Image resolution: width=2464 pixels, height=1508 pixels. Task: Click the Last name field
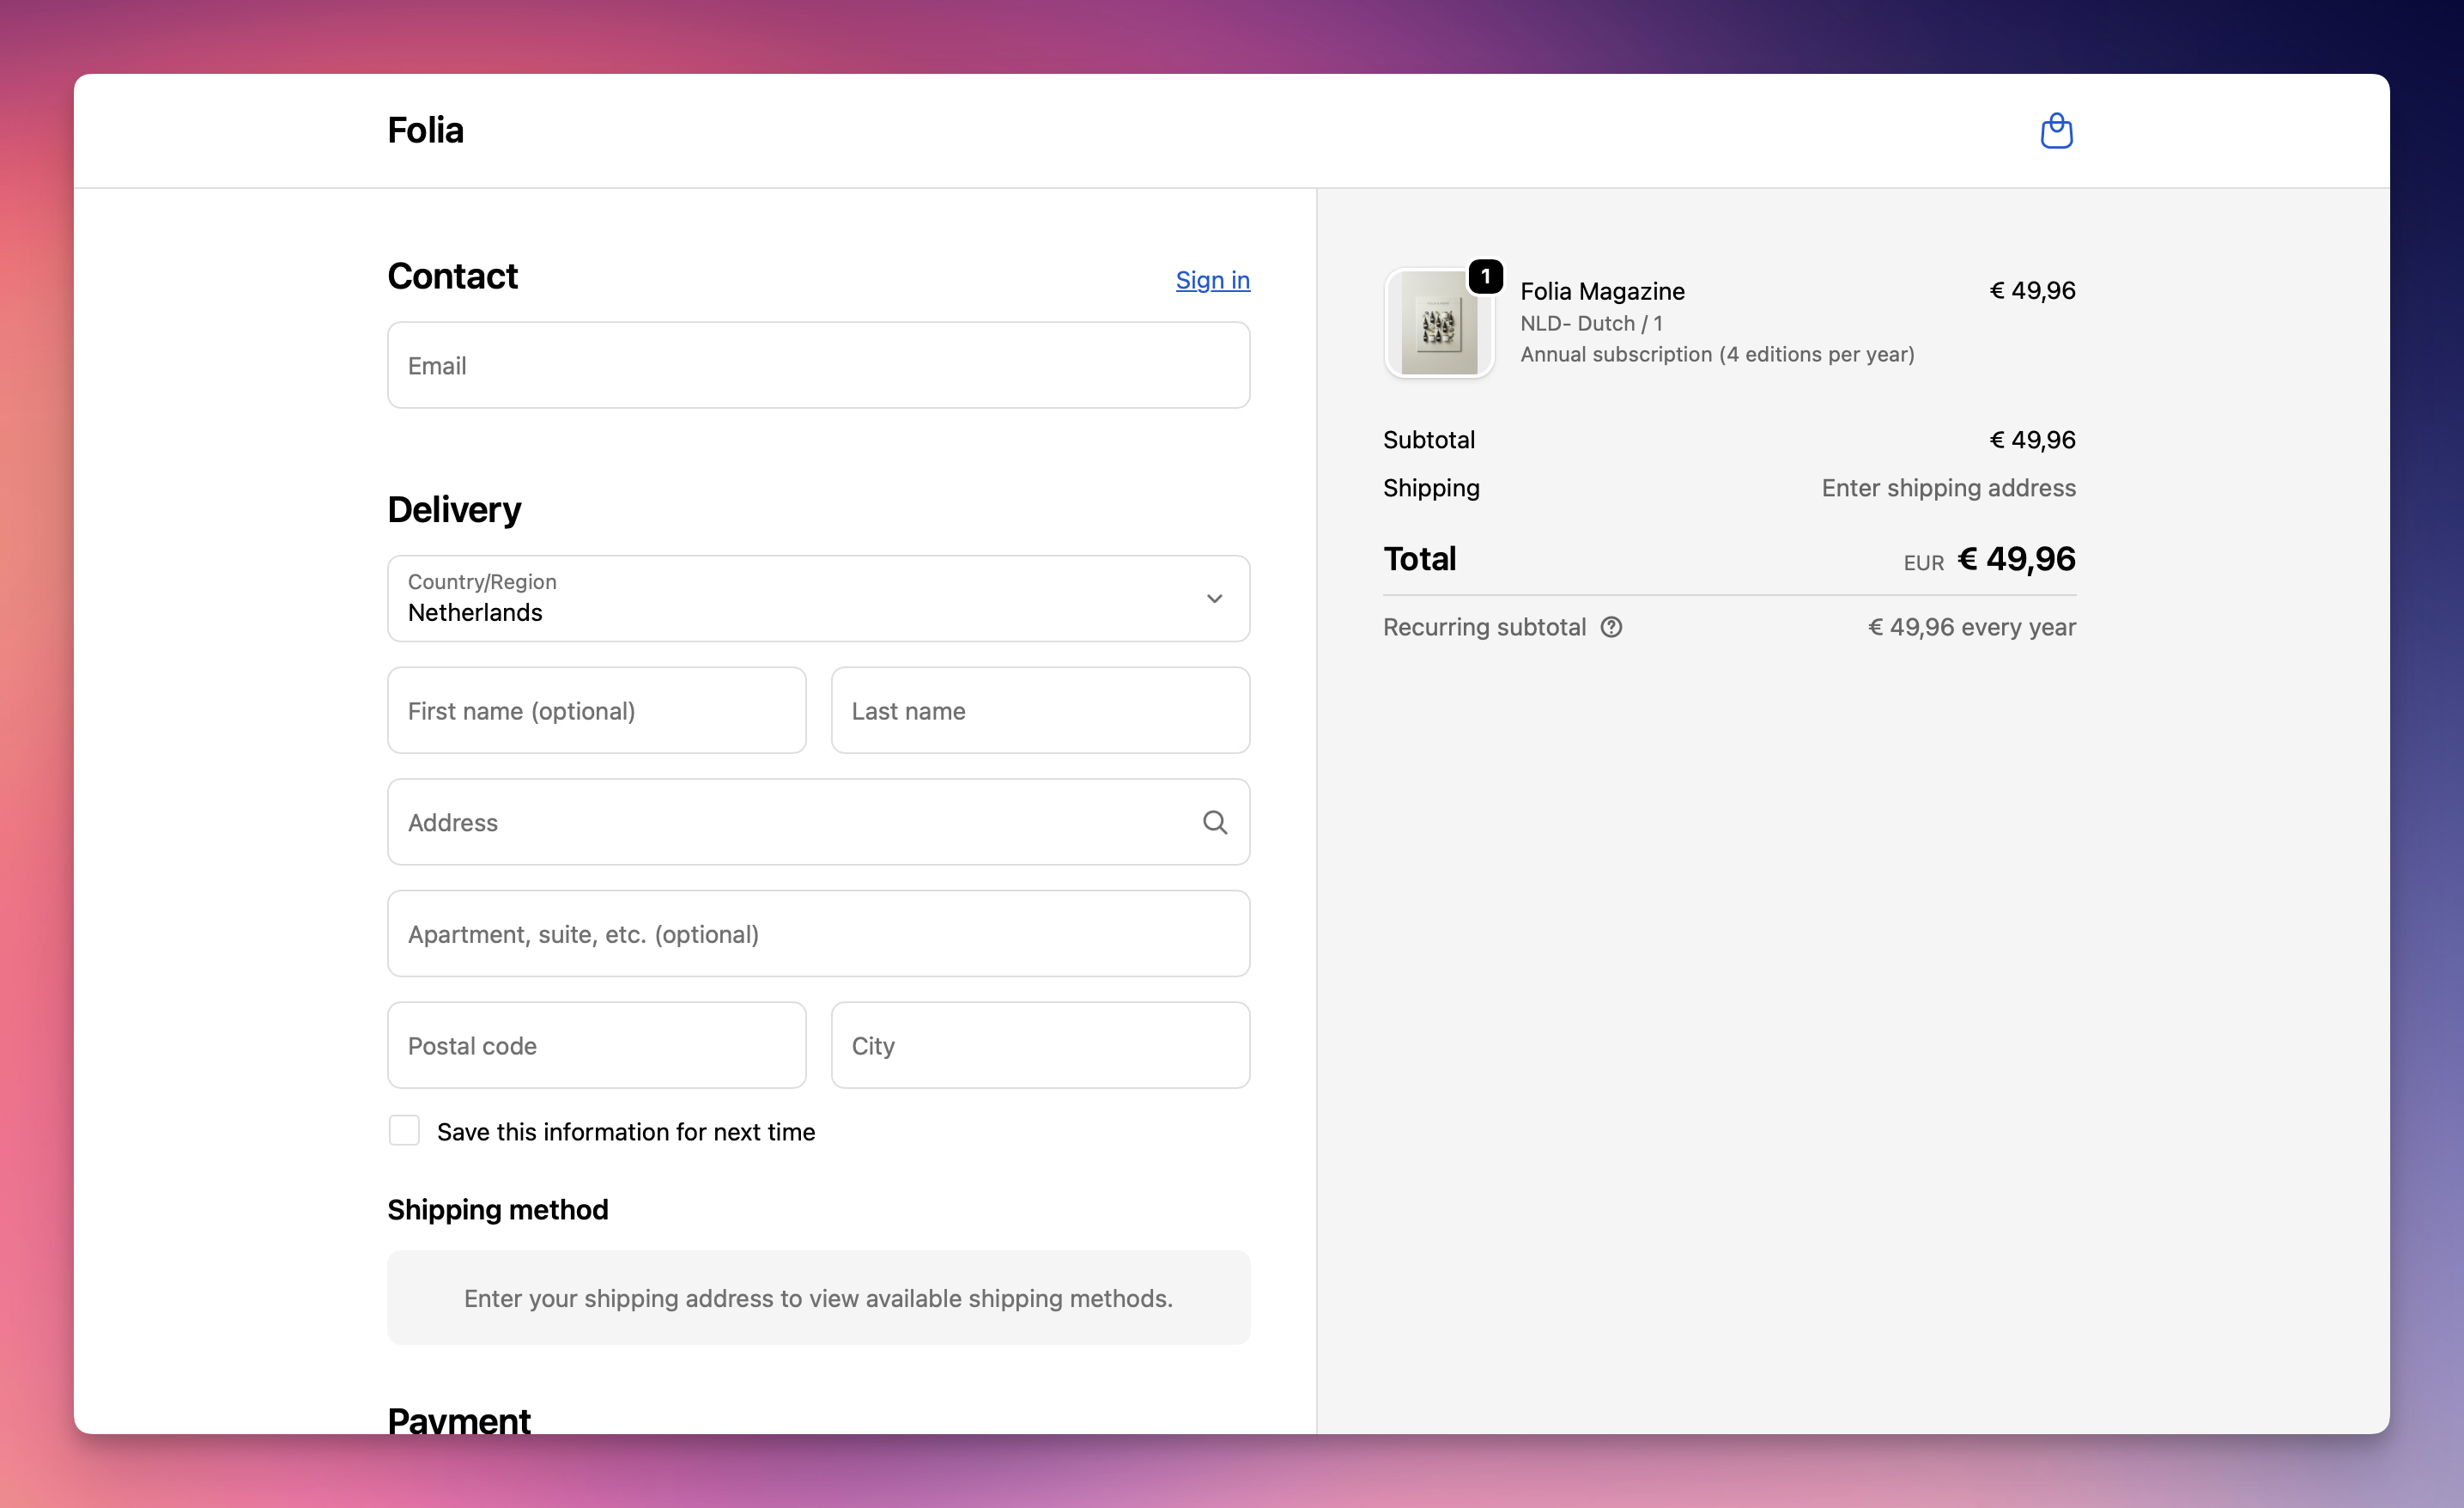pos(1040,710)
